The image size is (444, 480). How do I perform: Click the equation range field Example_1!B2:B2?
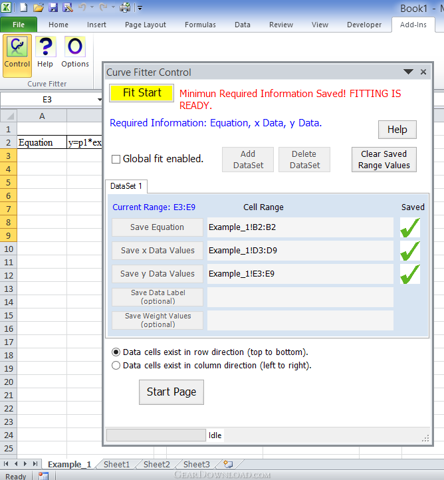click(x=300, y=227)
